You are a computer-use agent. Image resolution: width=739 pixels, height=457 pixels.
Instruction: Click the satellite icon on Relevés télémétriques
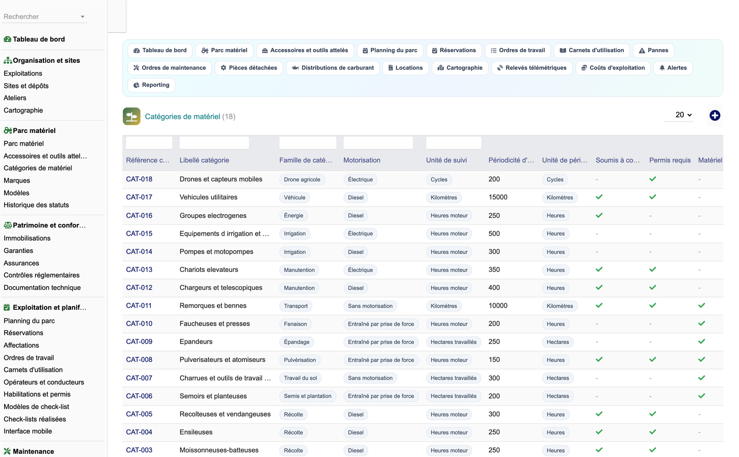[500, 68]
